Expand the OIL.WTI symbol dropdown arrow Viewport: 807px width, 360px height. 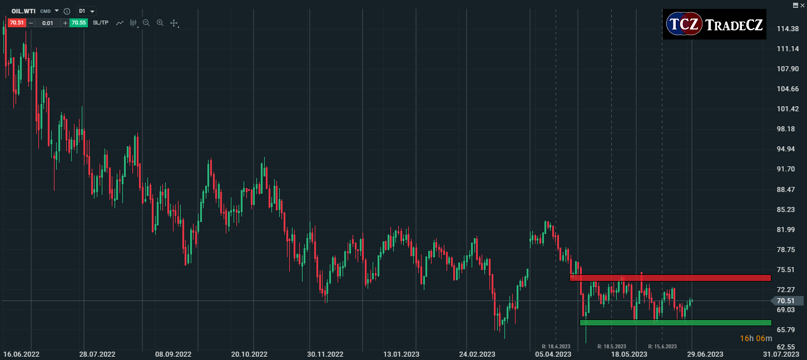point(57,11)
